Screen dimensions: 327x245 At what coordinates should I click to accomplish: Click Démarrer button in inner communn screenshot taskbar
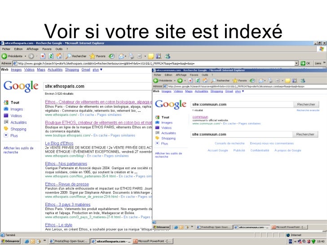click(162, 227)
